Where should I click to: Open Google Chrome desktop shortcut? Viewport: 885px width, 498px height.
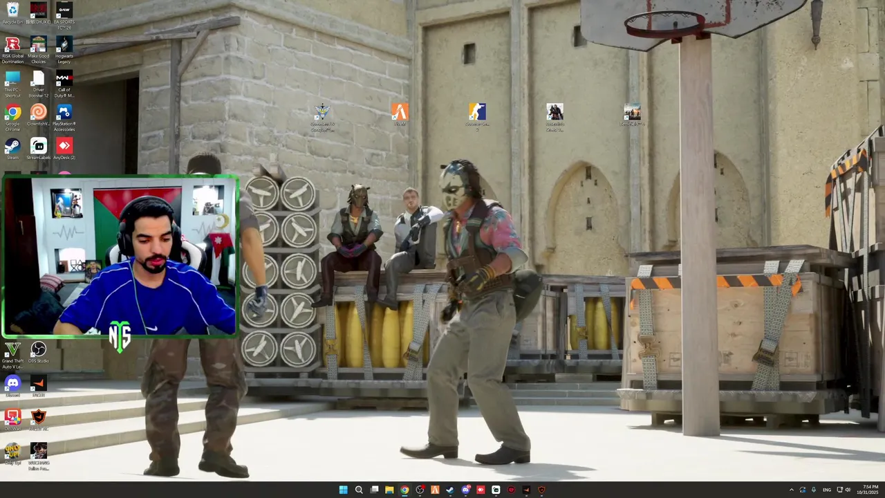coord(12,118)
